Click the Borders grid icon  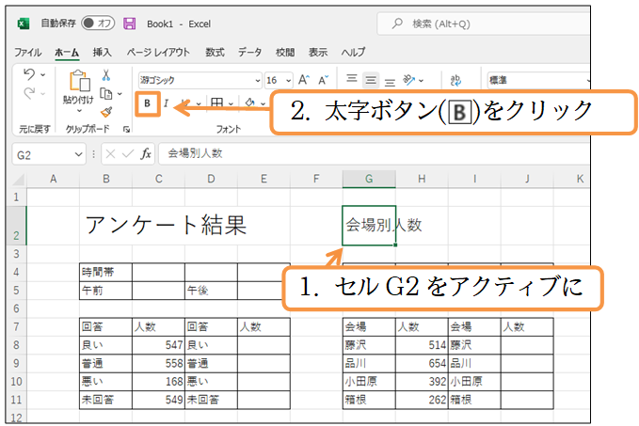pyautogui.click(x=216, y=103)
